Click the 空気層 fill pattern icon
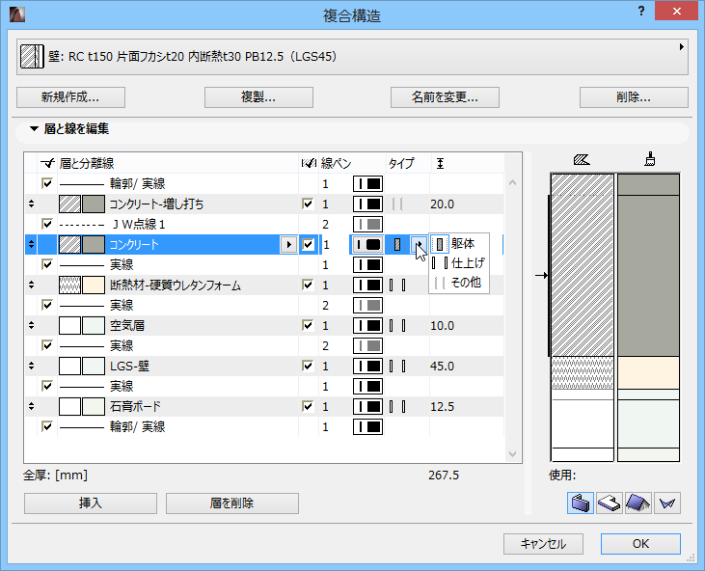This screenshot has width=705, height=571. pos(69,325)
